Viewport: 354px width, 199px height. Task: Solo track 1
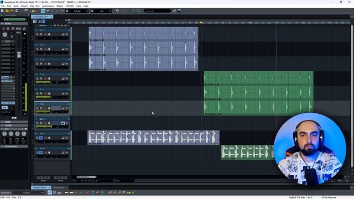tap(38, 34)
